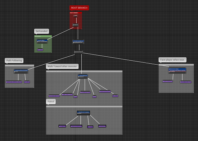This screenshot has width=198, height=141.
Task: Select the ROOT node in the red box
Action: (x=75, y=16)
